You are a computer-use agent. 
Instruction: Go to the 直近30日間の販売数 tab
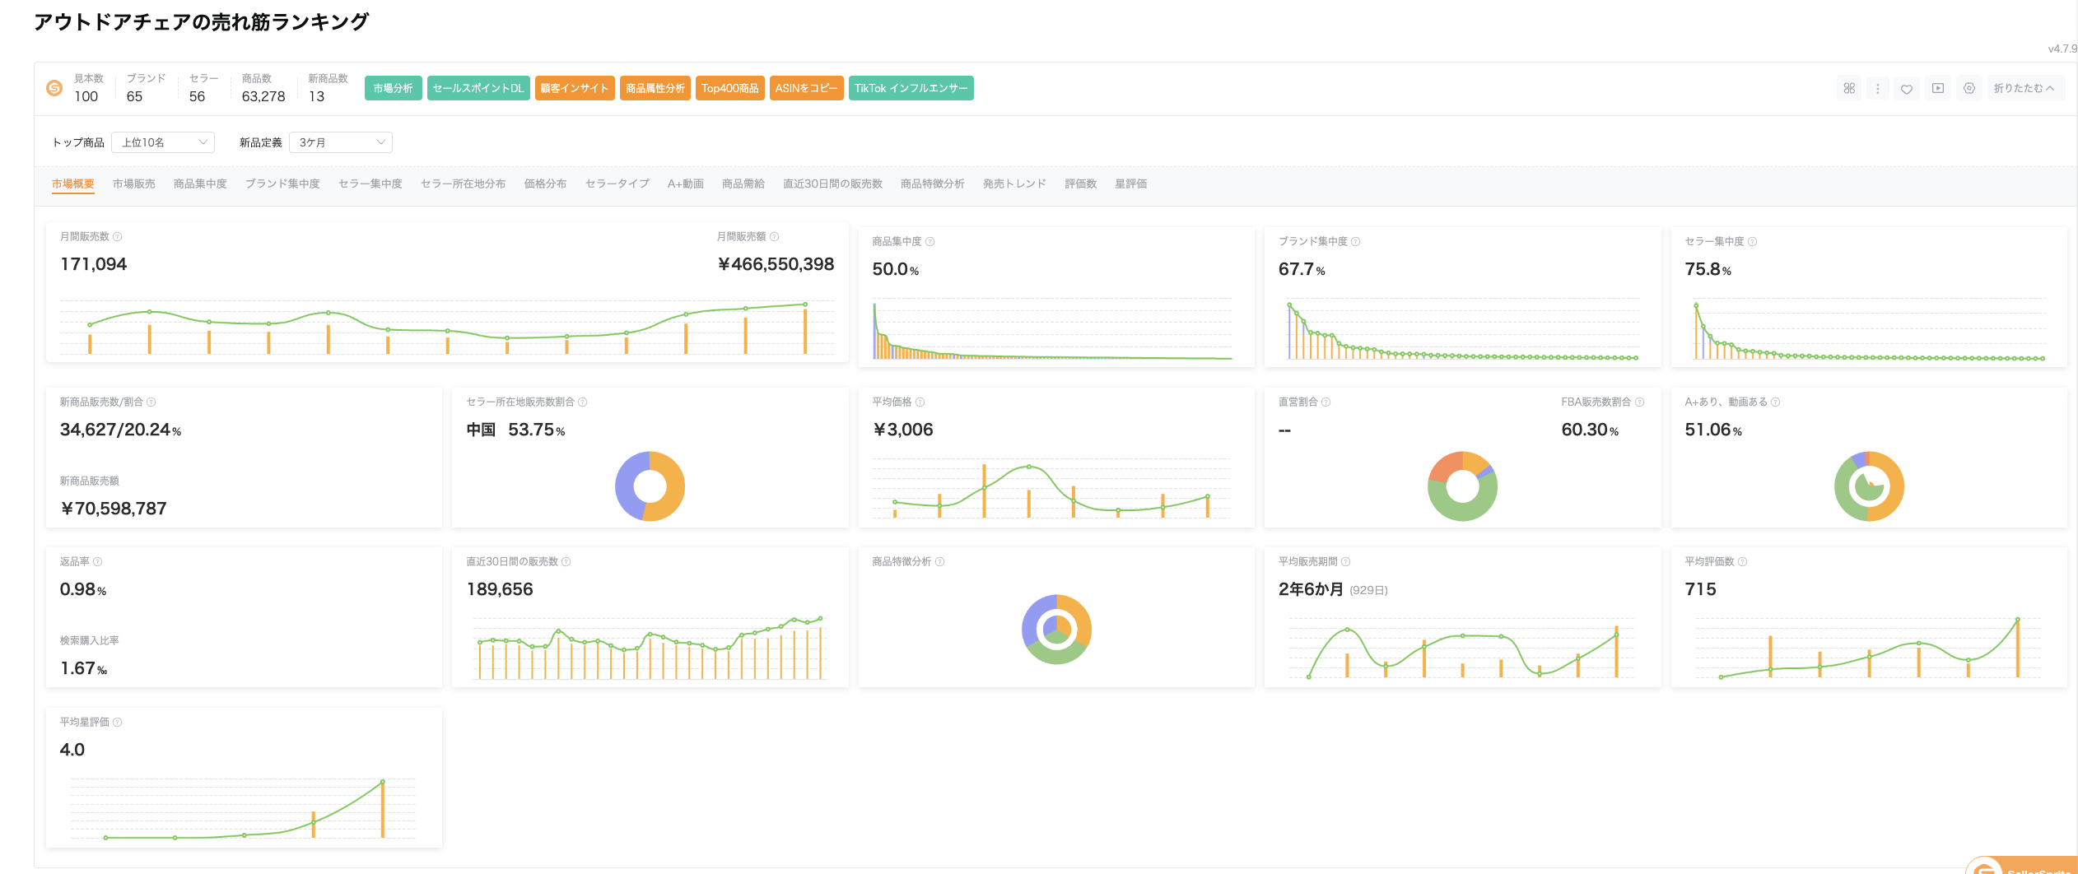[832, 184]
